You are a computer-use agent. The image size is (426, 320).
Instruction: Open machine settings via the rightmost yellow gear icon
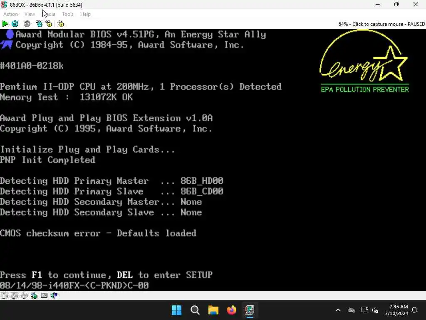[61, 24]
